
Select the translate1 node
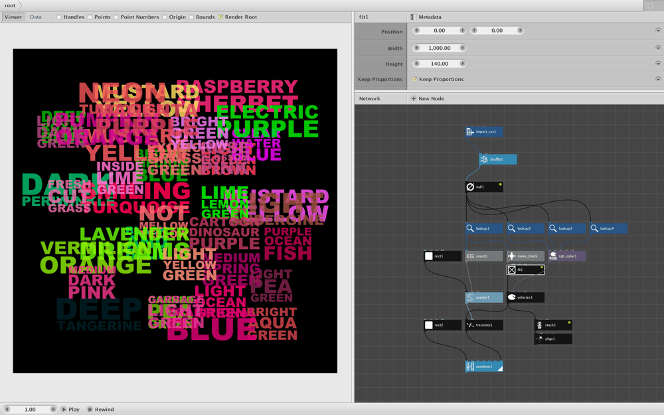(x=484, y=325)
